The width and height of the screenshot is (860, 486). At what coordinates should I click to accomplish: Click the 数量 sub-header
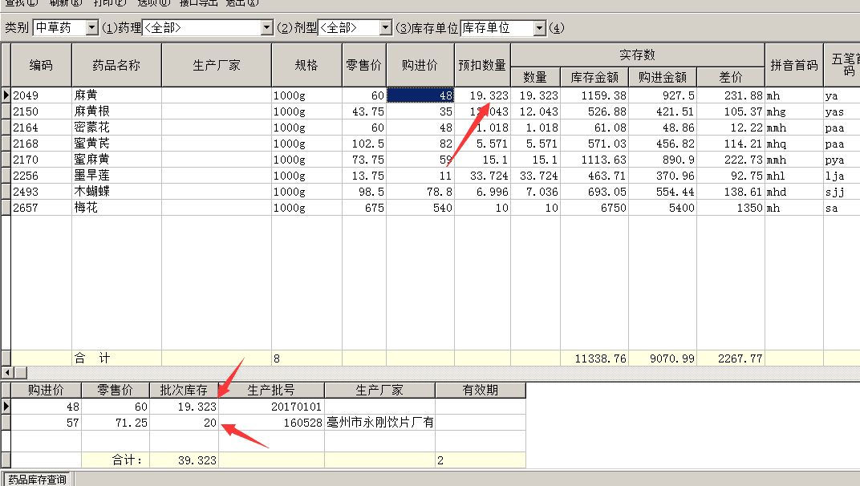coord(535,77)
